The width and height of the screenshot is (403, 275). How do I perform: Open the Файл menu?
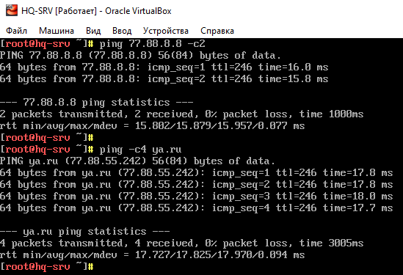[16, 31]
